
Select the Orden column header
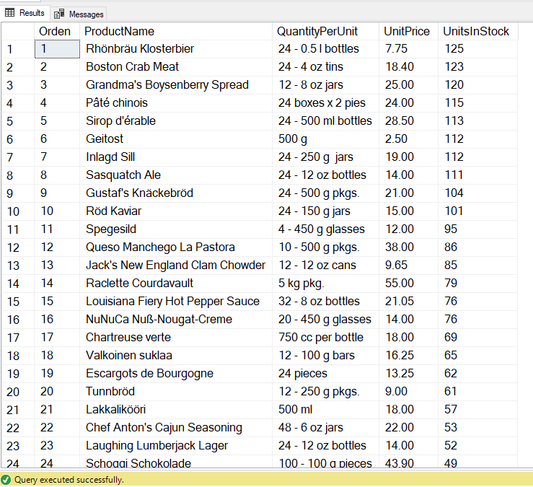pyautogui.click(x=57, y=31)
